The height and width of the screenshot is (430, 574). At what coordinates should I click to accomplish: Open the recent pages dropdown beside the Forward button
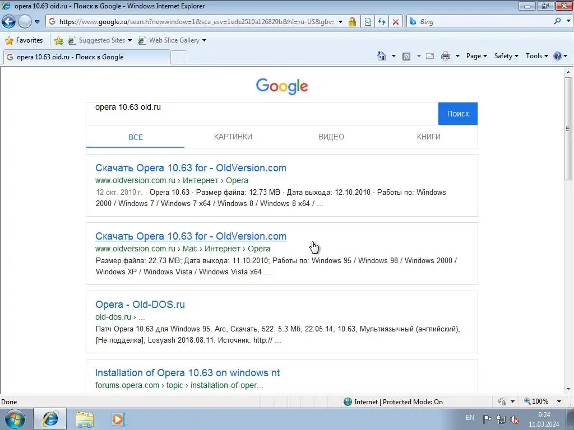37,22
